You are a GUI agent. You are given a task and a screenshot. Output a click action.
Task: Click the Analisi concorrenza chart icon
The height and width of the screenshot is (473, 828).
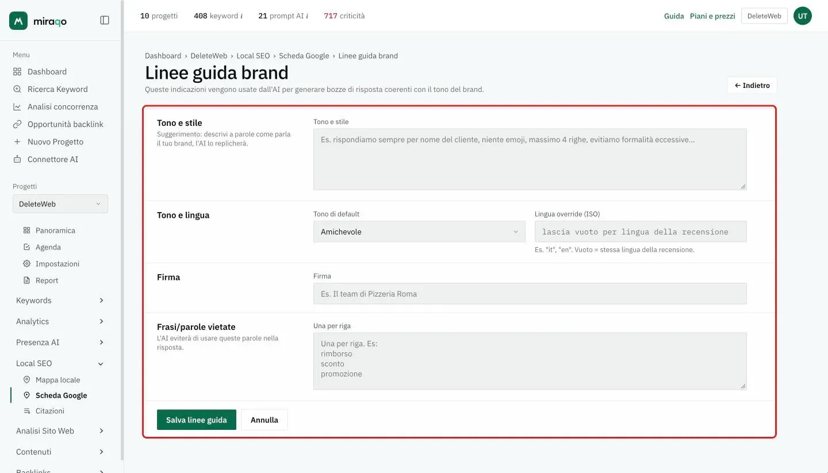tap(17, 107)
